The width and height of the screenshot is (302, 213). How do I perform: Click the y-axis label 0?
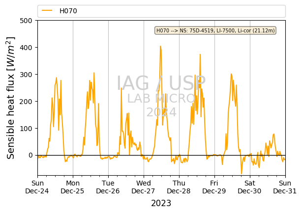[x=30, y=155]
